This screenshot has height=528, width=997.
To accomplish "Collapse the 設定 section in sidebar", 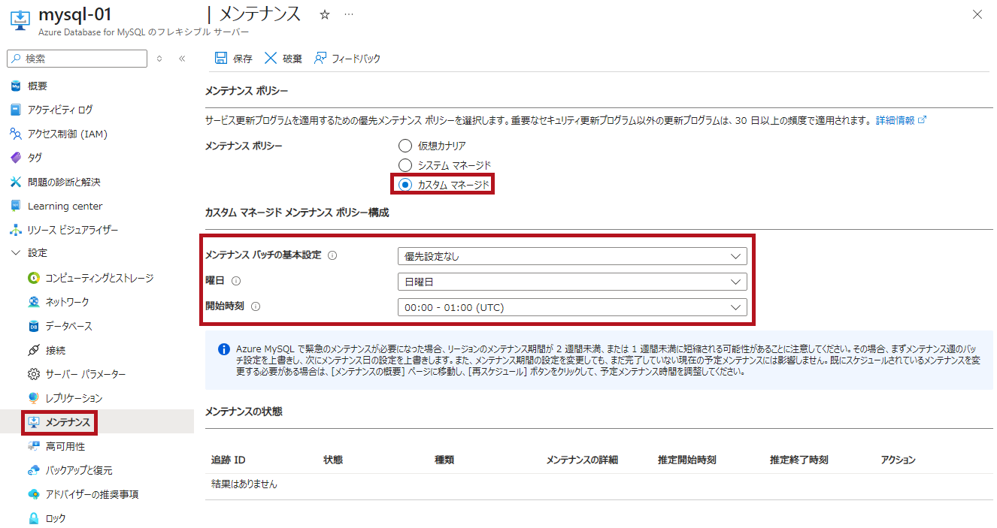I will (x=16, y=253).
